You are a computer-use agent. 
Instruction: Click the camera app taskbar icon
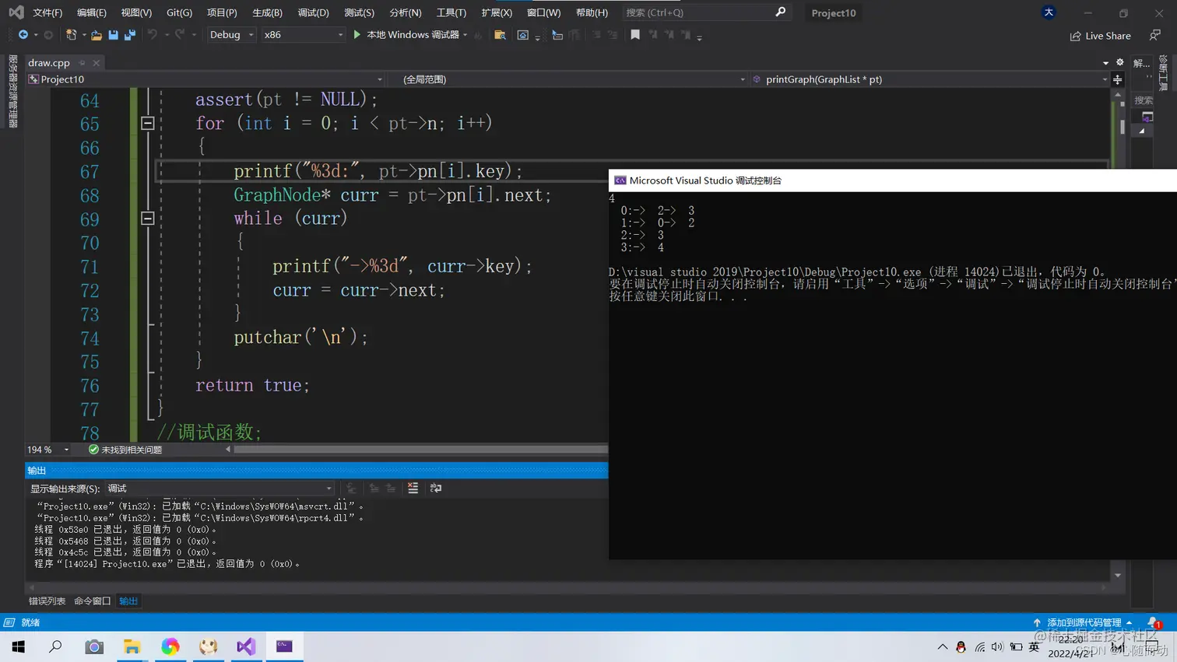click(94, 646)
